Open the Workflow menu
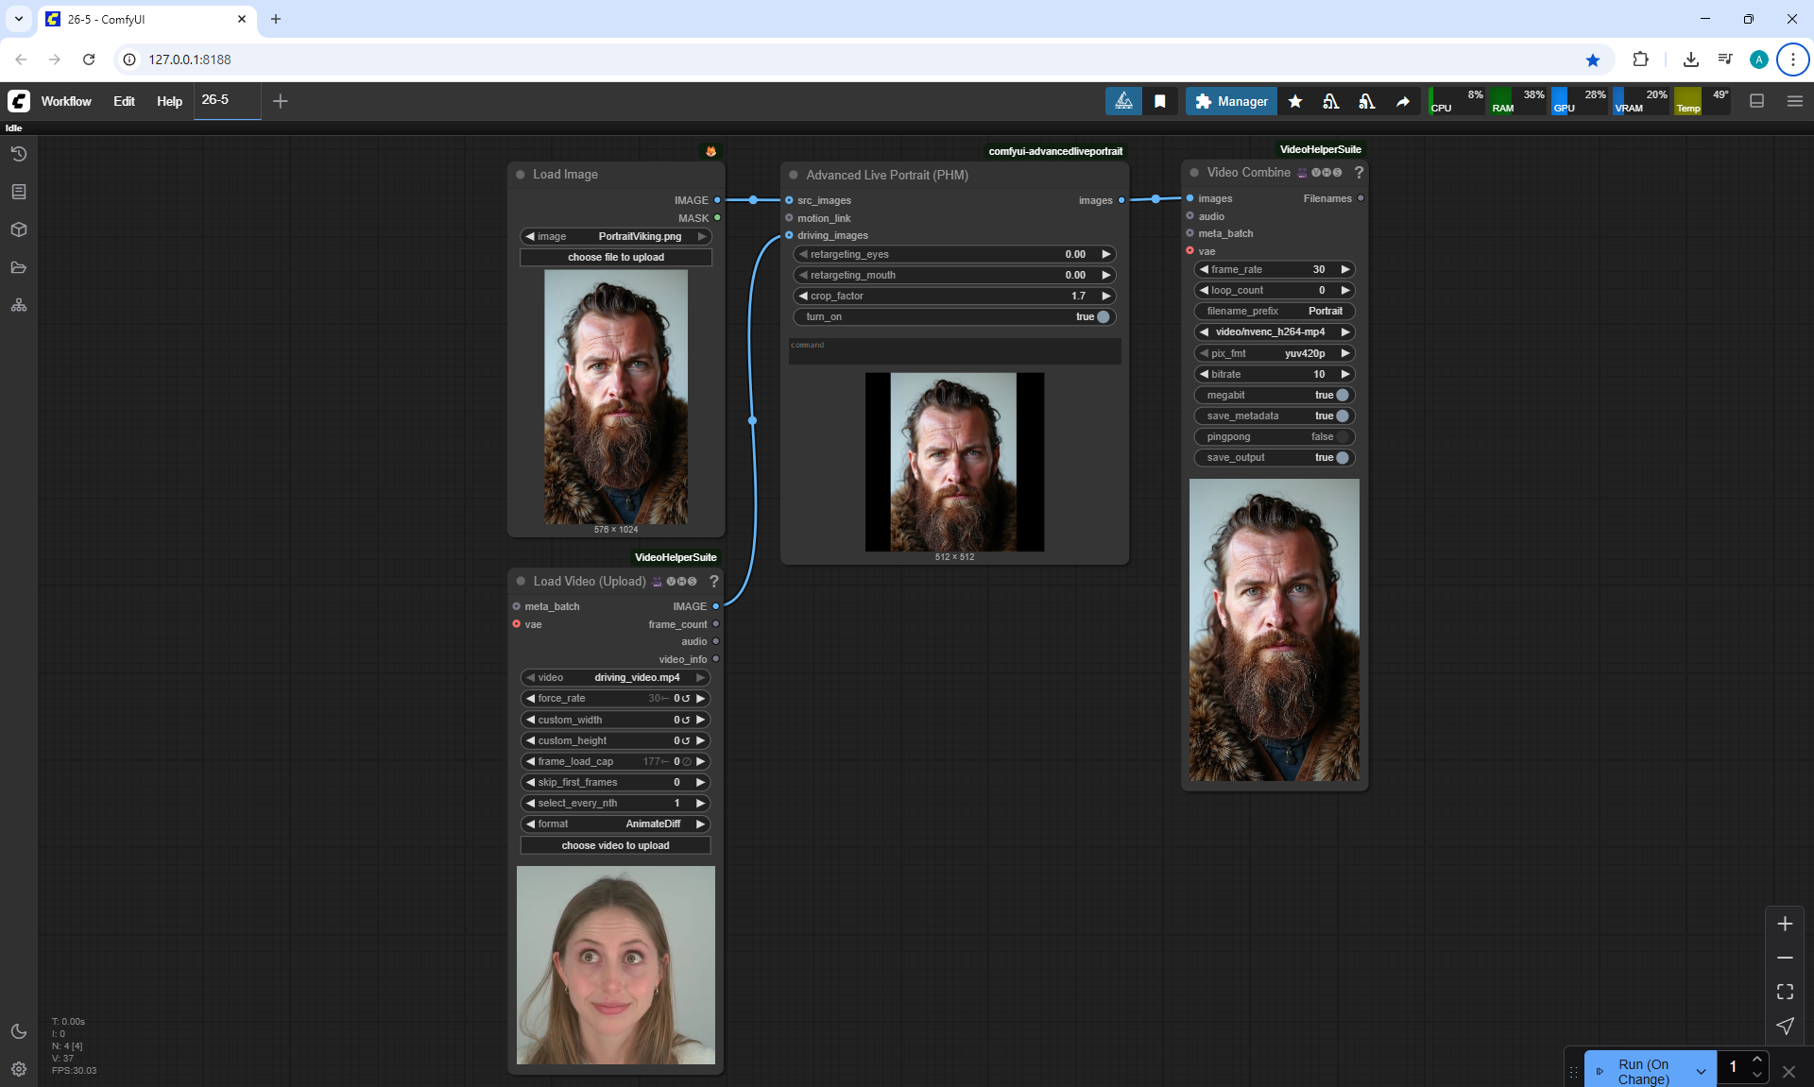Image resolution: width=1814 pixels, height=1087 pixels. click(x=66, y=101)
